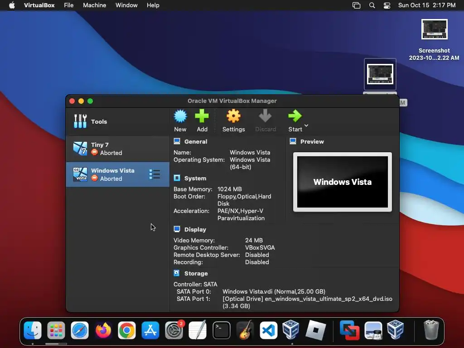
Task: Click the Base Memory 1024 MB value
Action: tap(229, 189)
